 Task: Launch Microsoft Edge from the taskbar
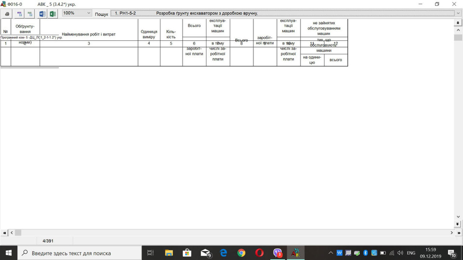click(223, 253)
